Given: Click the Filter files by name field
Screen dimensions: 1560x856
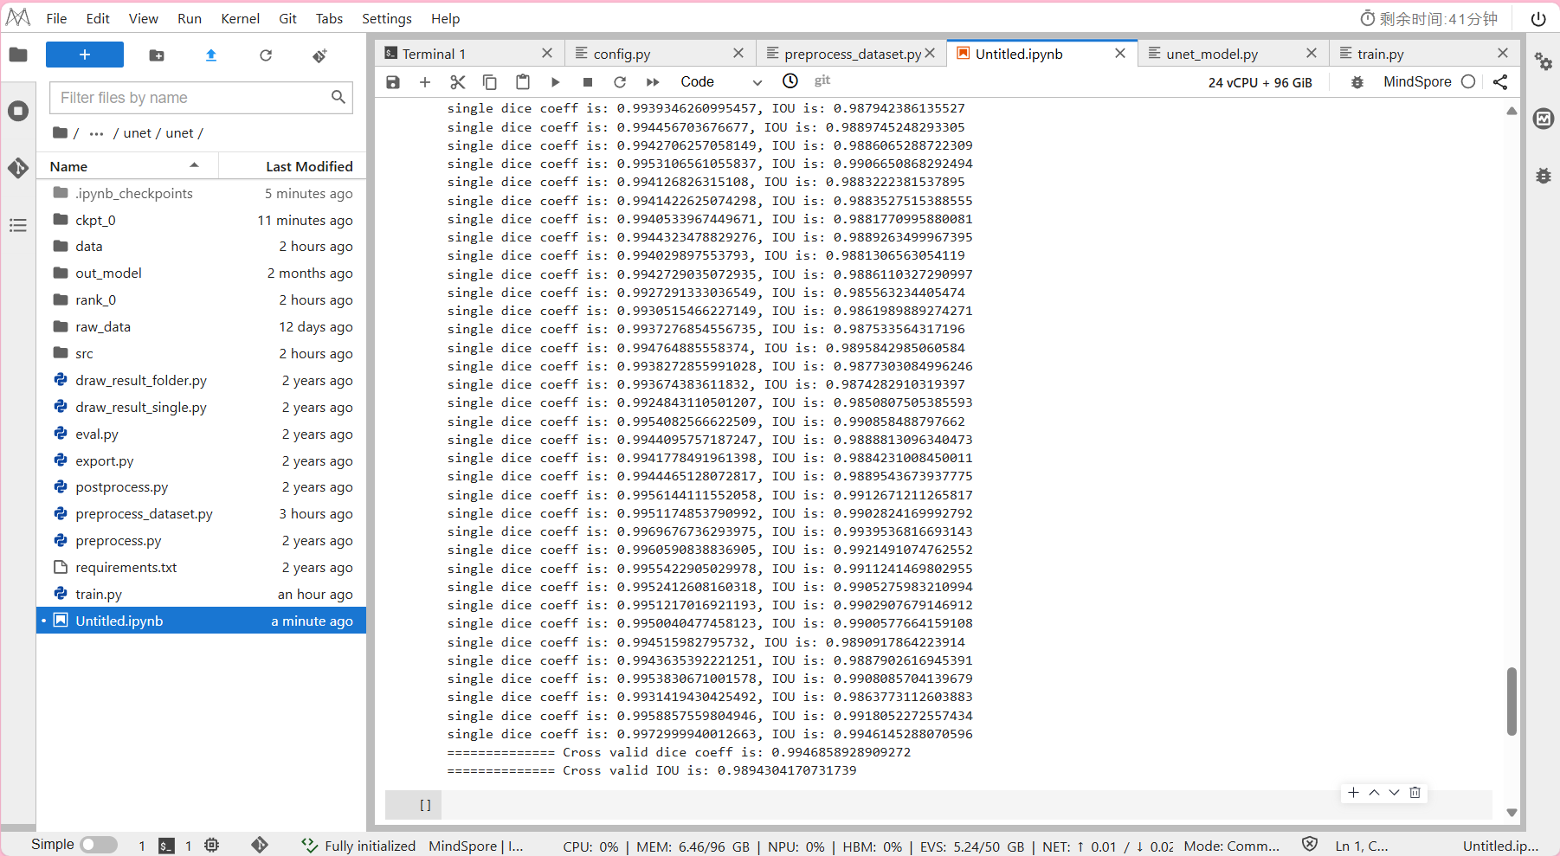Looking at the screenshot, I should (x=201, y=97).
